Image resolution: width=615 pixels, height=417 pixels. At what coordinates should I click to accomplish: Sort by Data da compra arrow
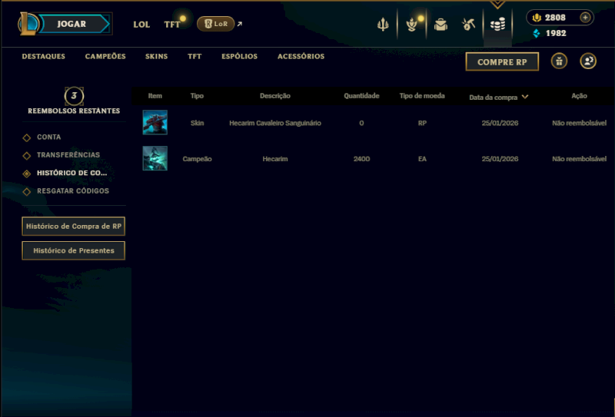(x=525, y=97)
